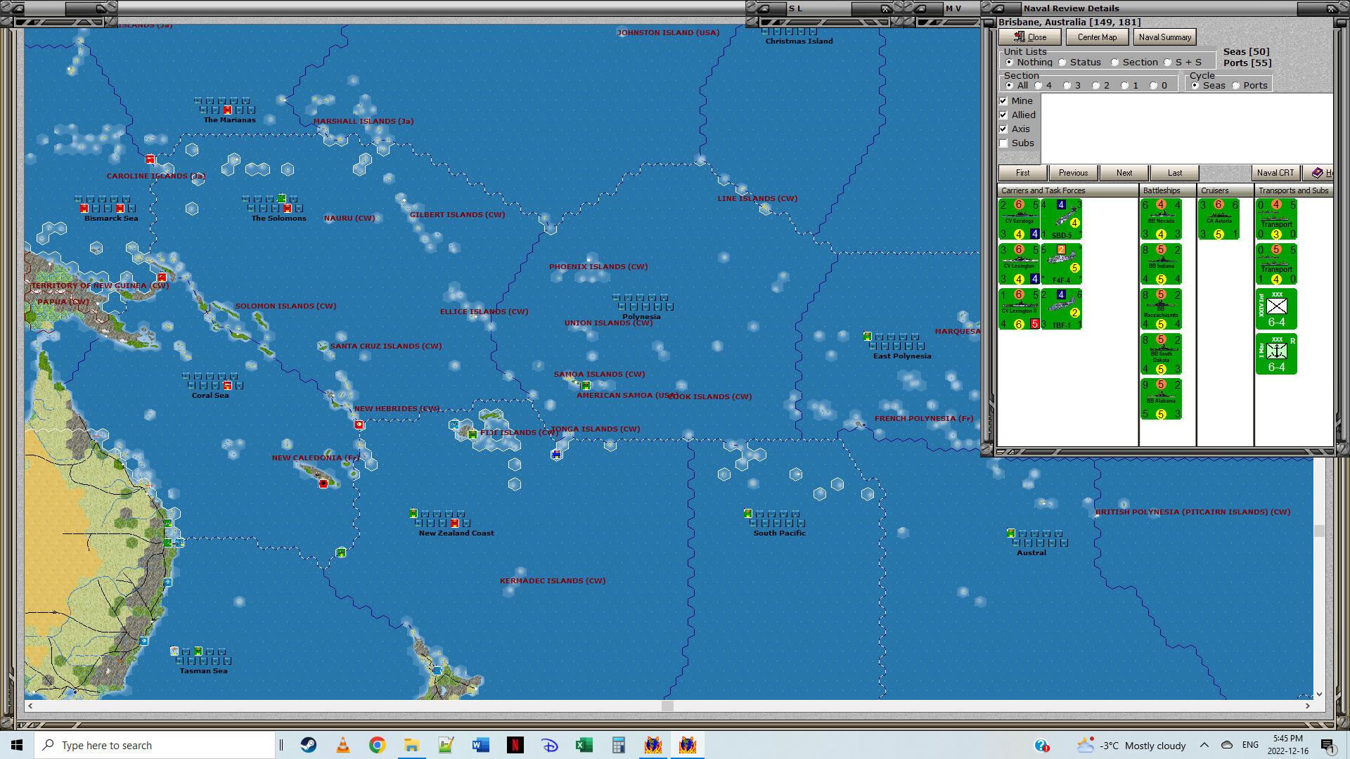Go to the First sea area
Screen dimensions: 1350x759
point(1023,173)
